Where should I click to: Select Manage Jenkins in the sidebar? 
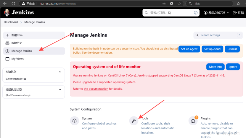[x=34, y=51]
